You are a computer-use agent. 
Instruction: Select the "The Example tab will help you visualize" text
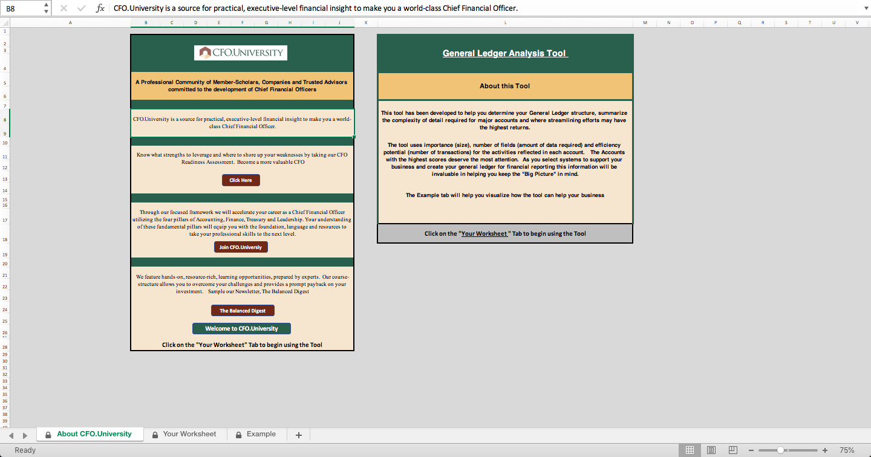505,195
